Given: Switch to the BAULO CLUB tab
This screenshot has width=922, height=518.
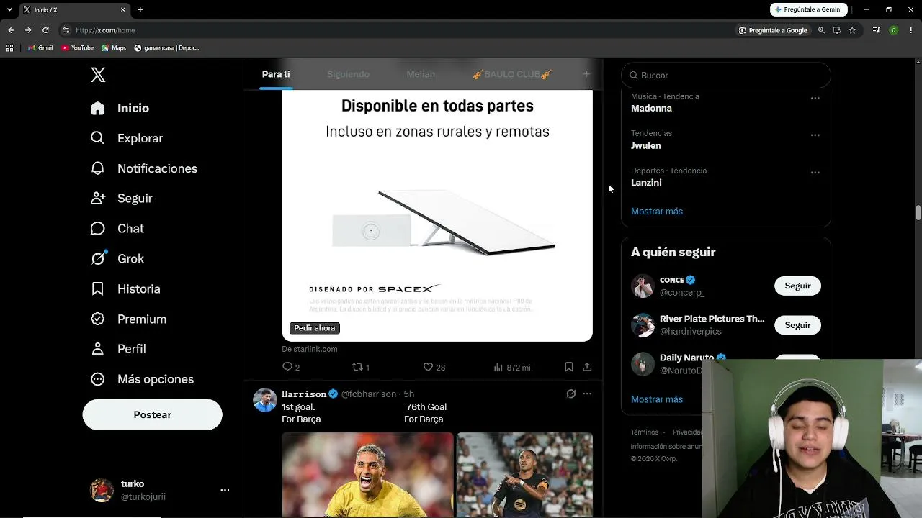Looking at the screenshot, I should point(512,74).
